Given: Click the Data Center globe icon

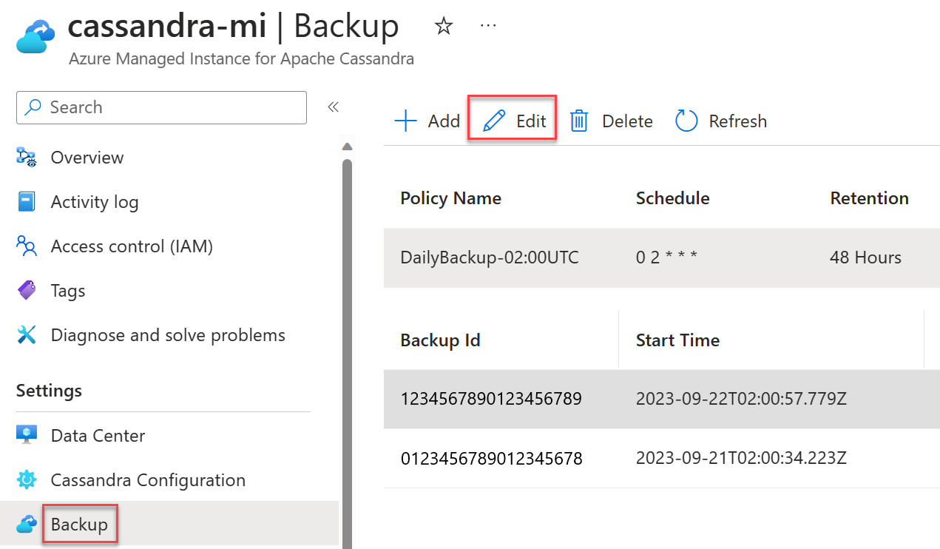Looking at the screenshot, I should (x=27, y=435).
